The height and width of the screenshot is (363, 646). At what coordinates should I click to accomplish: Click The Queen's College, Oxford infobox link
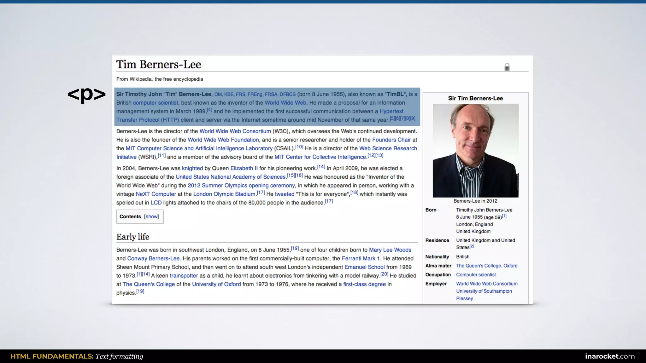point(486,266)
